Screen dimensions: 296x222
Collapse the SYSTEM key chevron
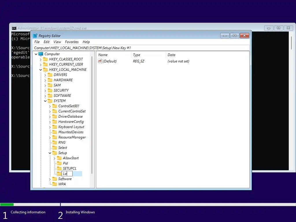pos(45,101)
